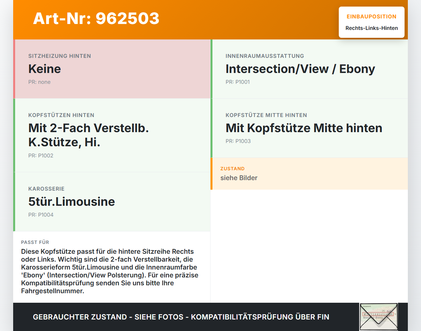The height and width of the screenshot is (331, 421).
Task: Select the Rechts-Links-Hinten position label
Action: (371, 28)
